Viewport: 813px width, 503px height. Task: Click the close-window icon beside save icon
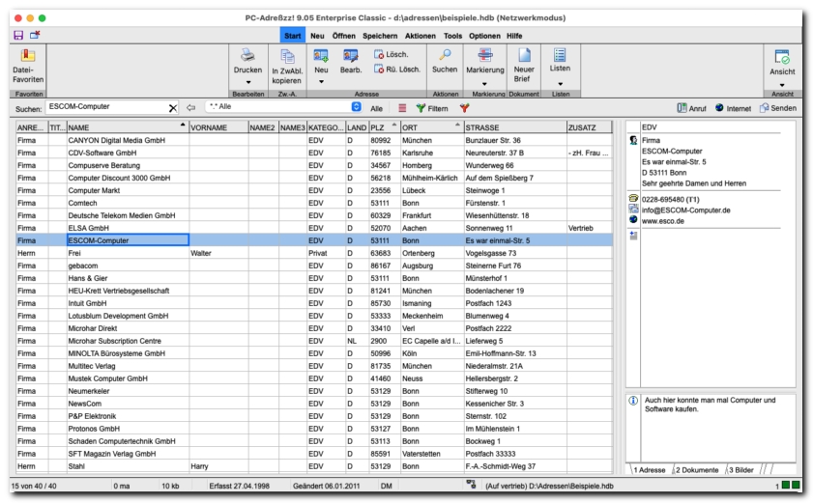tap(35, 35)
